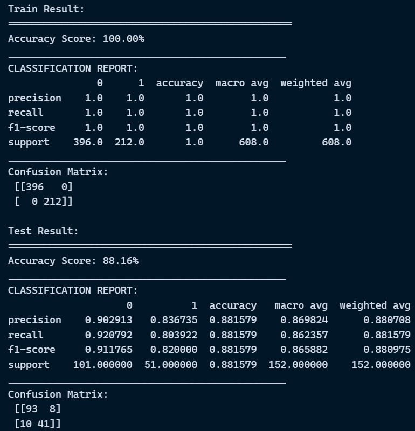Click the test Accuracy Score 88.16% text

point(73,261)
